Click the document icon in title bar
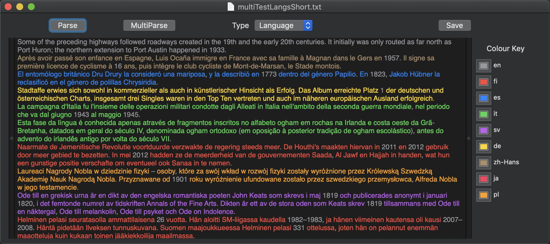This screenshot has width=550, height=244. [x=231, y=7]
